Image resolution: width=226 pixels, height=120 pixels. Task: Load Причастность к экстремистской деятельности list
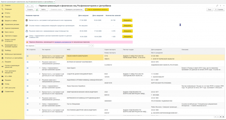pyautogui.click(x=127, y=20)
